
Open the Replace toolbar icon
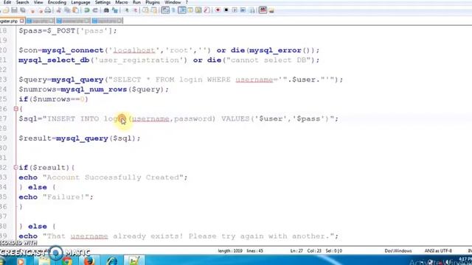pos(115,10)
